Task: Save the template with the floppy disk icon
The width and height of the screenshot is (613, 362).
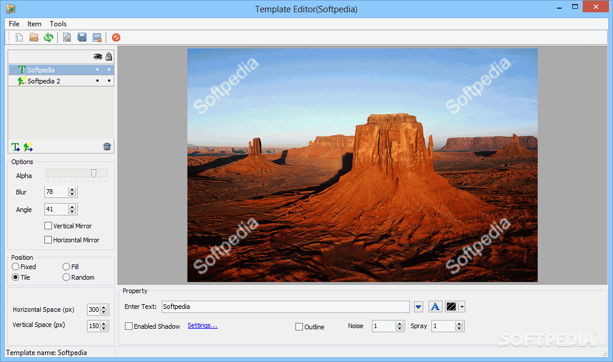Action: pyautogui.click(x=82, y=37)
